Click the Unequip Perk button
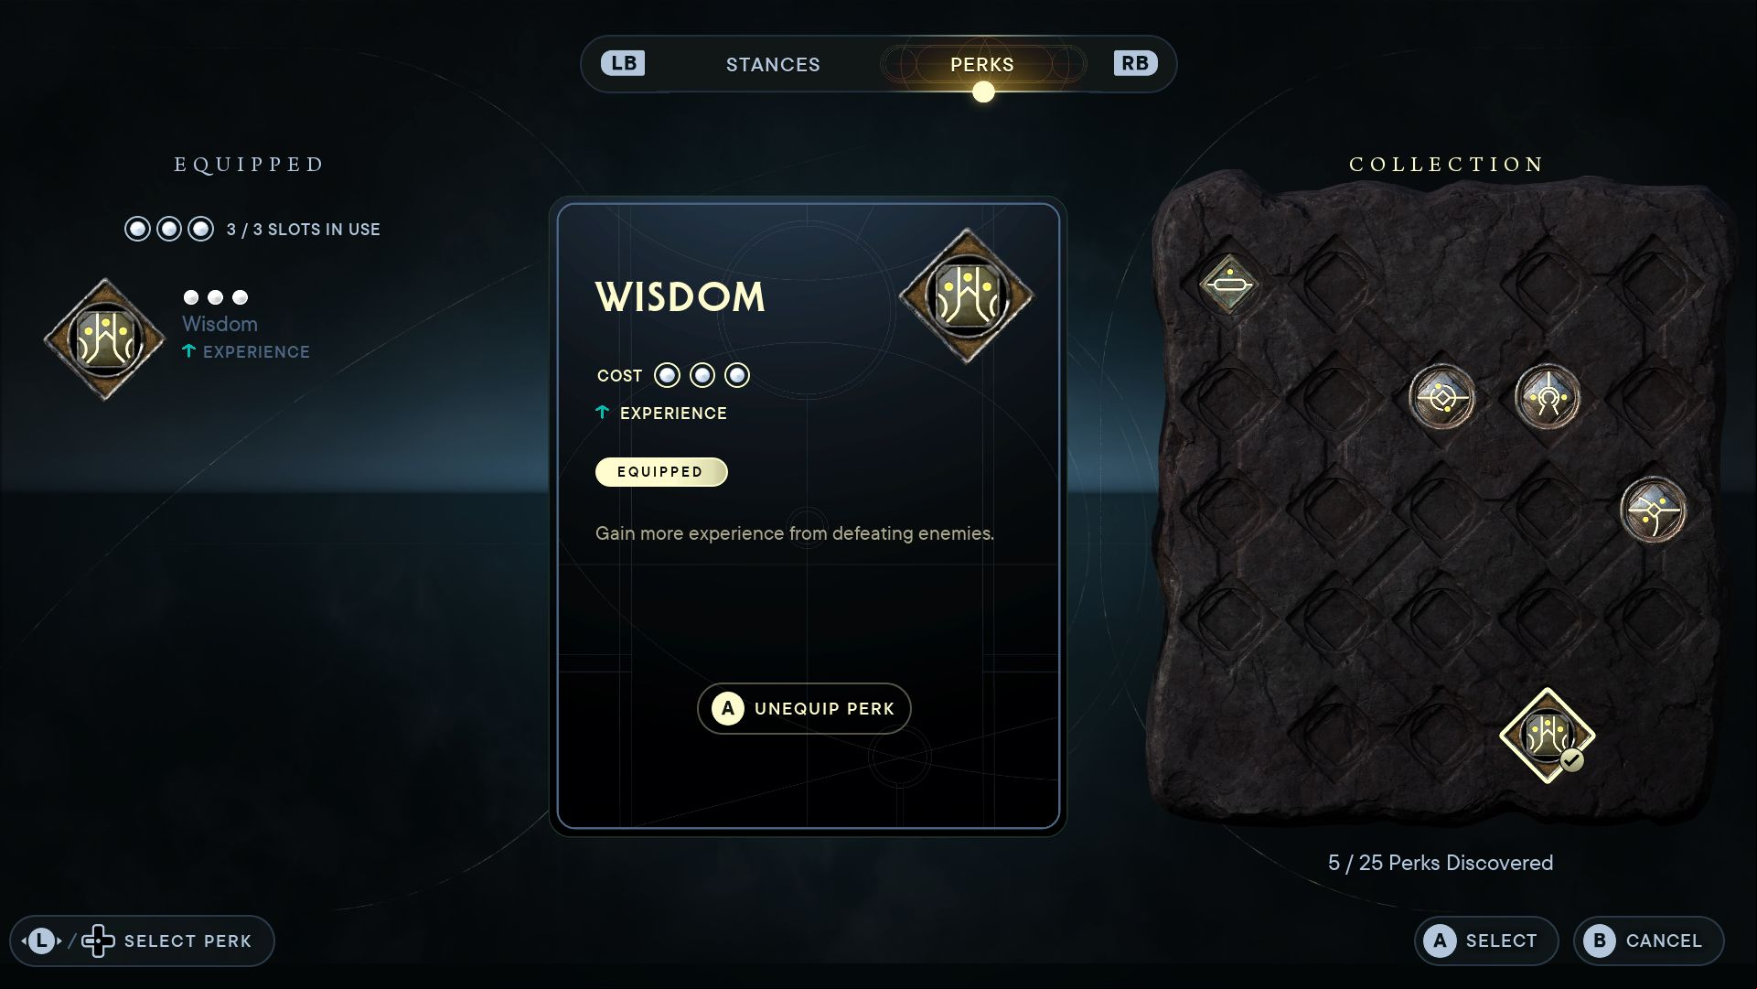1757x989 pixels. pyautogui.click(x=804, y=708)
